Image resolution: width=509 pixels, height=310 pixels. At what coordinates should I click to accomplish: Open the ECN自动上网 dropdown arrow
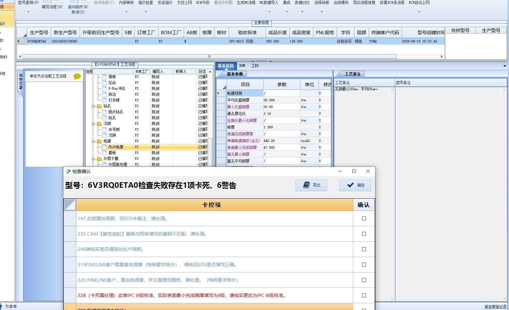point(419,12)
